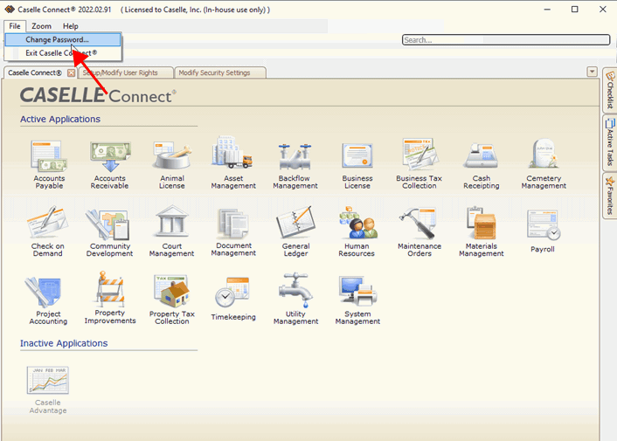Open the Timekeeping application
Viewport: 617px width, 441px height.
coord(233,299)
